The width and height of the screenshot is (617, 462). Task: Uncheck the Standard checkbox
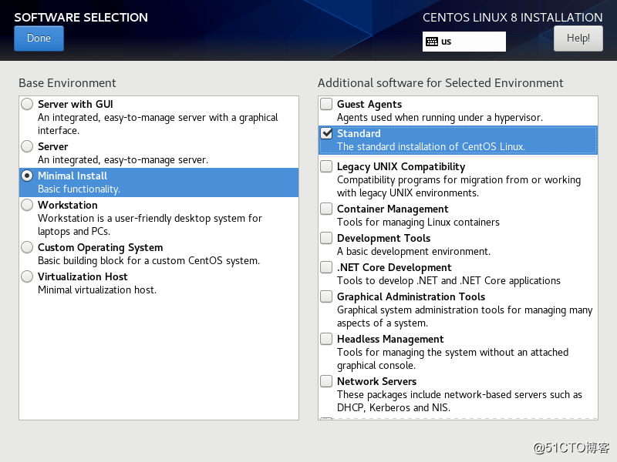(x=326, y=133)
